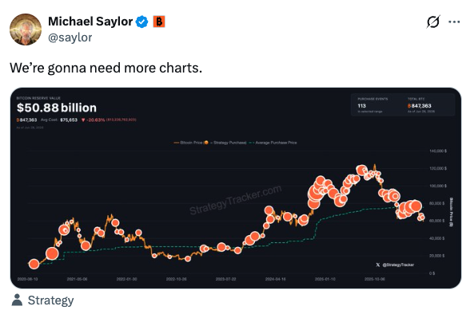The width and height of the screenshot is (474, 318).
Task: Click the orange Bitcoin affiliate badge
Action: (x=159, y=22)
